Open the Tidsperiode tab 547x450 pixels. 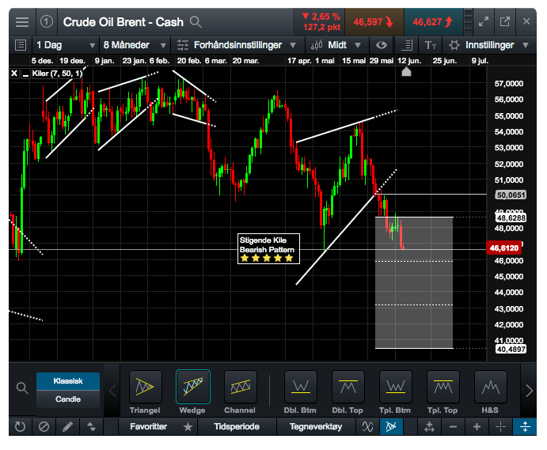tap(236, 427)
